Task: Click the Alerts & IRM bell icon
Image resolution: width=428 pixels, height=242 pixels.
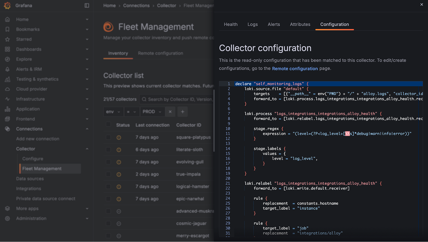Action: [8, 69]
